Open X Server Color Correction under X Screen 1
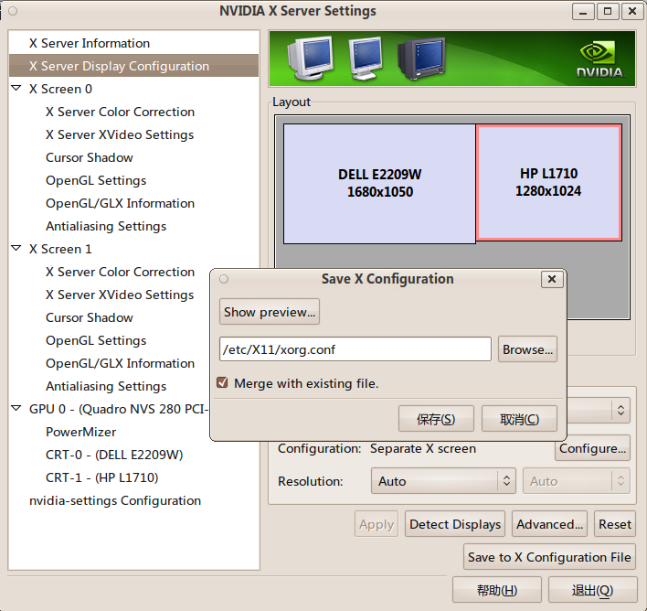Viewport: 647px width, 611px height. pos(120,272)
